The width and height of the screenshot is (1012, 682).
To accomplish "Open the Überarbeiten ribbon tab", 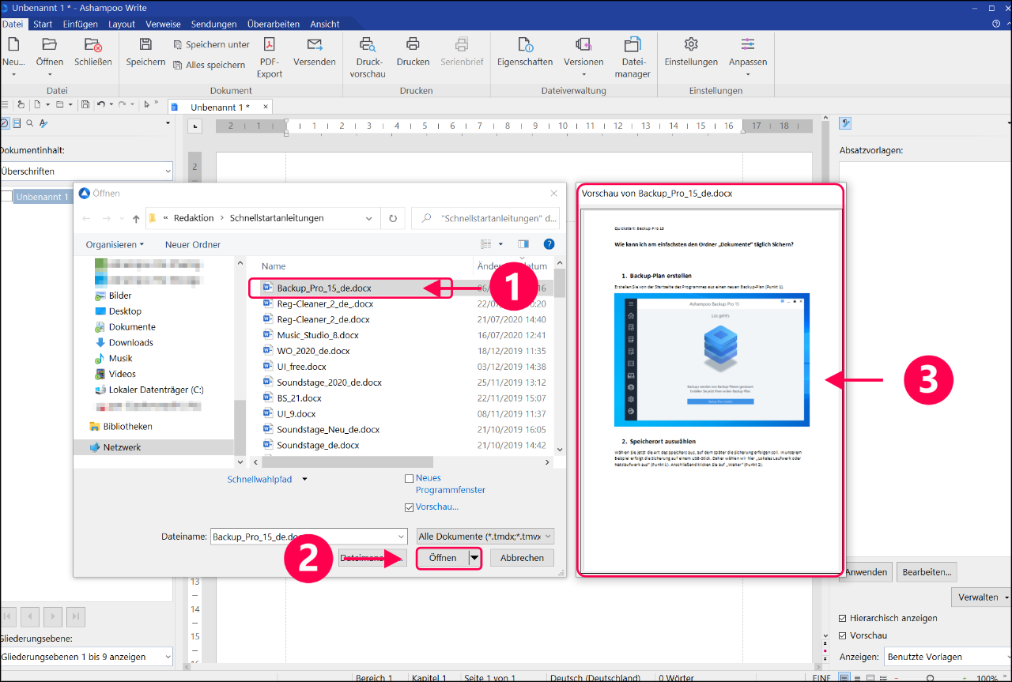I will point(274,24).
